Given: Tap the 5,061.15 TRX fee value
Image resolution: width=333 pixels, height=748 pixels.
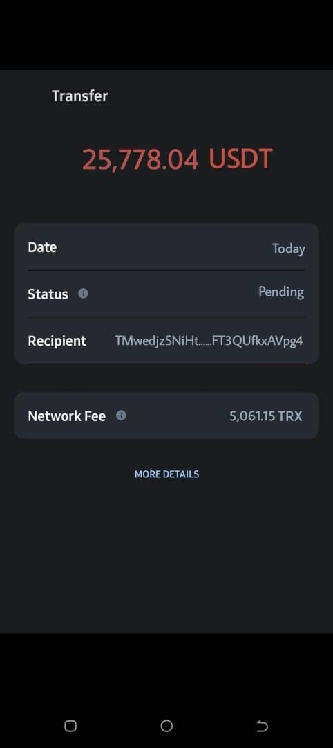Looking at the screenshot, I should pyautogui.click(x=266, y=416).
